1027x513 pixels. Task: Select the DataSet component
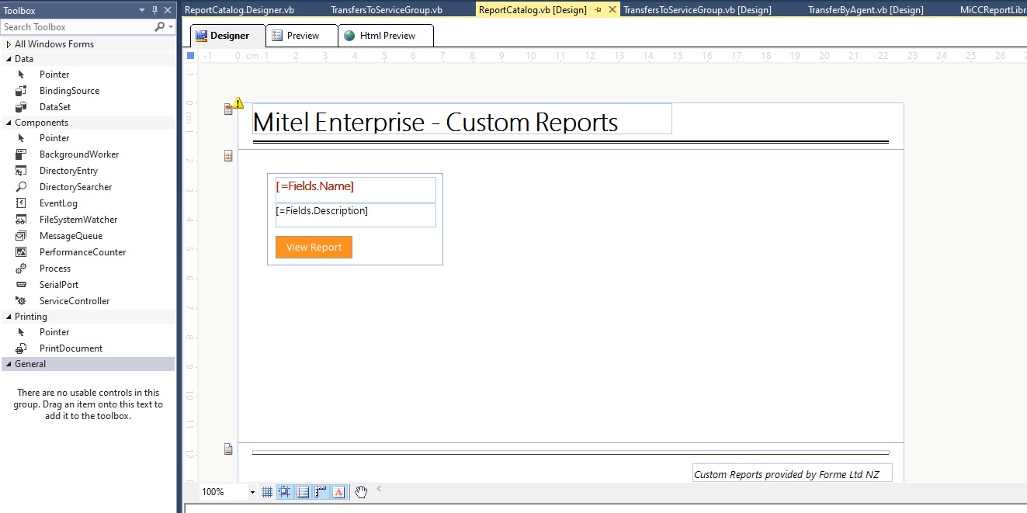coord(87,107)
